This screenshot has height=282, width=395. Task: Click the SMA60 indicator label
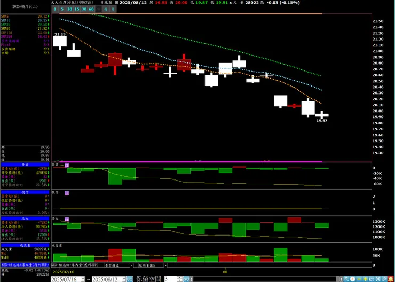coord(5,28)
